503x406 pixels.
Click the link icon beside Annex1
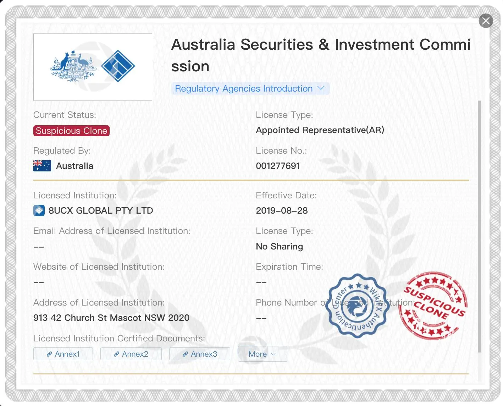tap(49, 354)
